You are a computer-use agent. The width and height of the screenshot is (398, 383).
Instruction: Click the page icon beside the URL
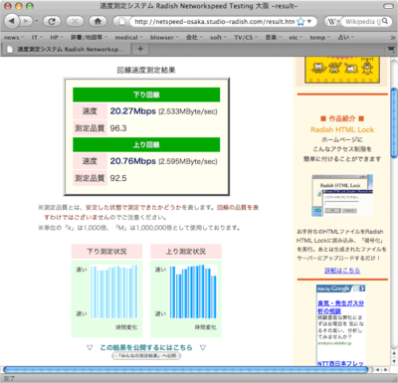click(122, 22)
